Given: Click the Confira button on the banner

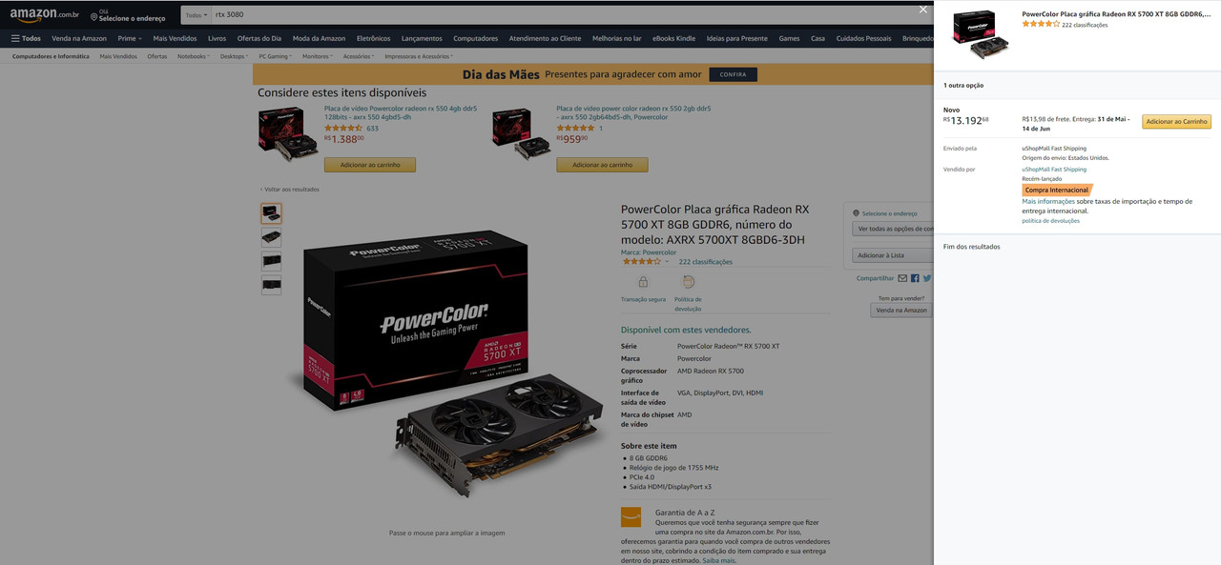Looking at the screenshot, I should pos(734,74).
